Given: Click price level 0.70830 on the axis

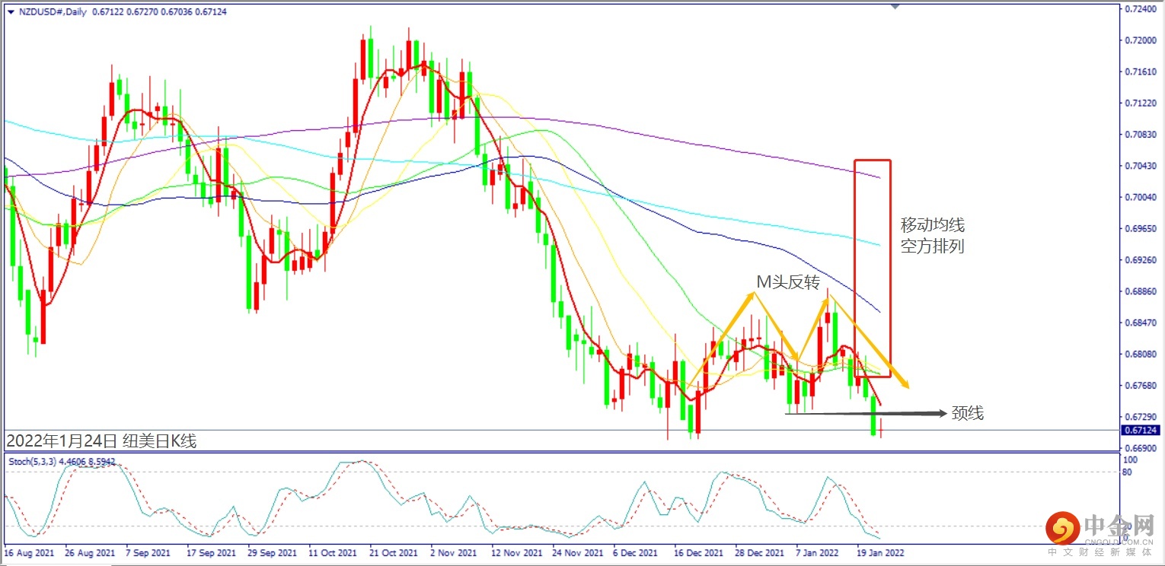Looking at the screenshot, I should click(x=1140, y=134).
